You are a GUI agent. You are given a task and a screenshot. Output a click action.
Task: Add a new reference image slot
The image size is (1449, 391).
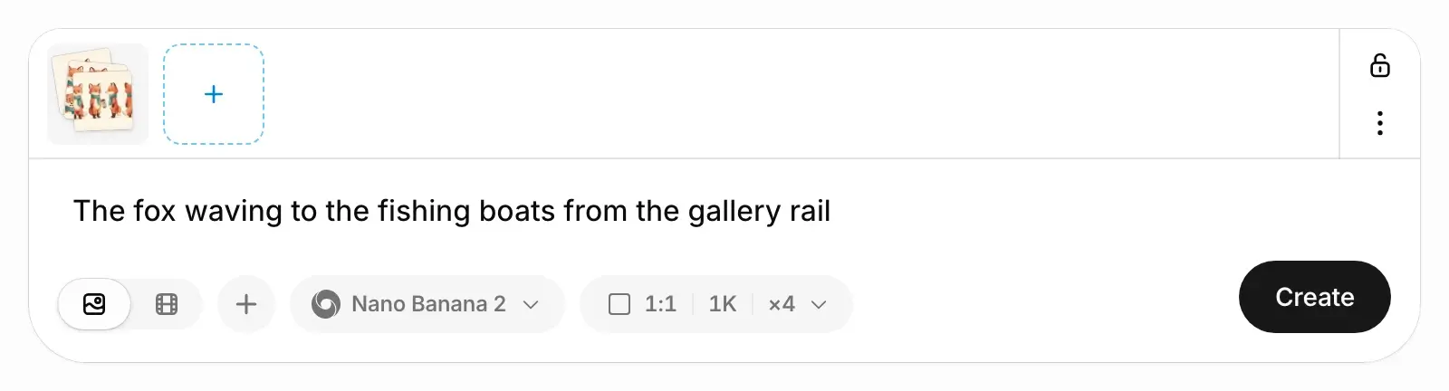[x=214, y=94]
